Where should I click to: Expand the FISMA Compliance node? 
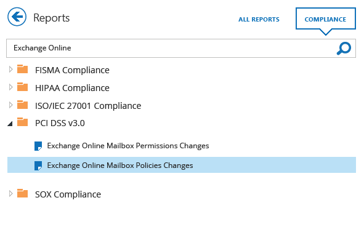tap(10, 70)
